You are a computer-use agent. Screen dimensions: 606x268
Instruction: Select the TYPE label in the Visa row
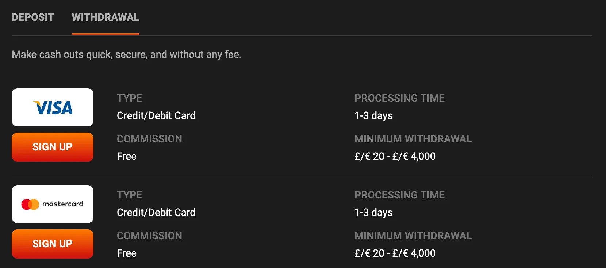(129, 98)
